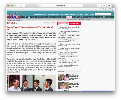Screen dimensions: 121x100
Task: Switch to the ENGLISH edition
Action: (73, 14)
